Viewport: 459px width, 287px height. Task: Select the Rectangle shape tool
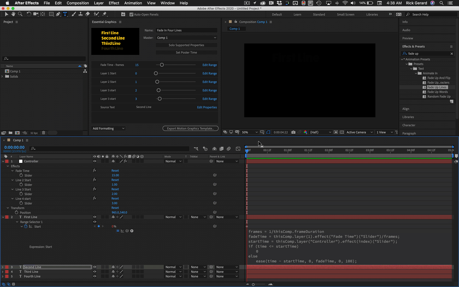click(x=51, y=14)
